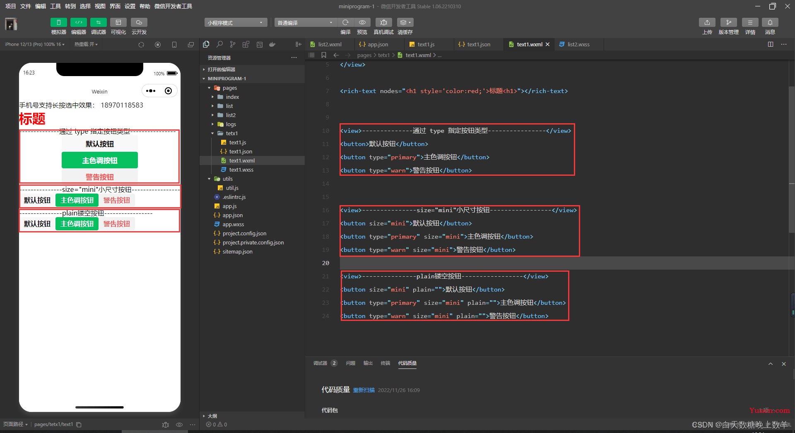Image resolution: width=795 pixels, height=433 pixels.
Task: Open the 设置 menu
Action: click(x=130, y=6)
